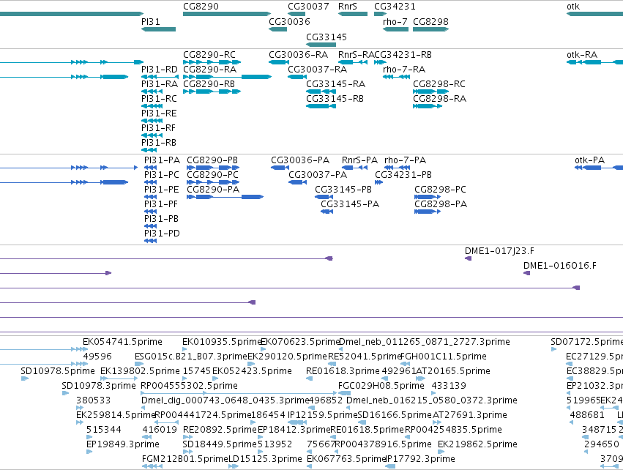
Task: Select the PI31-PA protein label
Action: 162,160
